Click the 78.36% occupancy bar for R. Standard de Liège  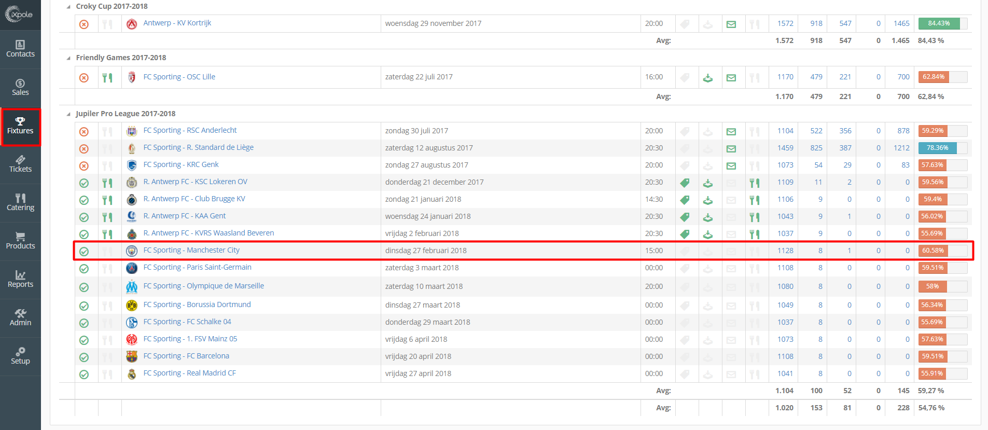pos(942,148)
